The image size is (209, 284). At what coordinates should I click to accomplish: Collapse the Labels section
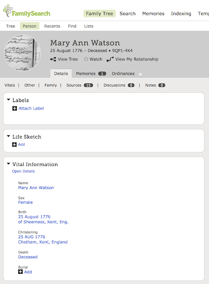(x=8, y=100)
